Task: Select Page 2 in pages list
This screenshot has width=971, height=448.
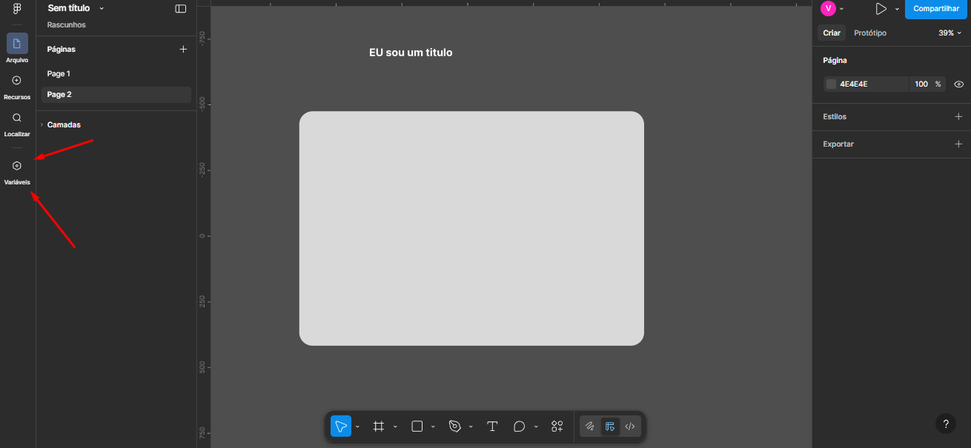Action: pyautogui.click(x=116, y=95)
